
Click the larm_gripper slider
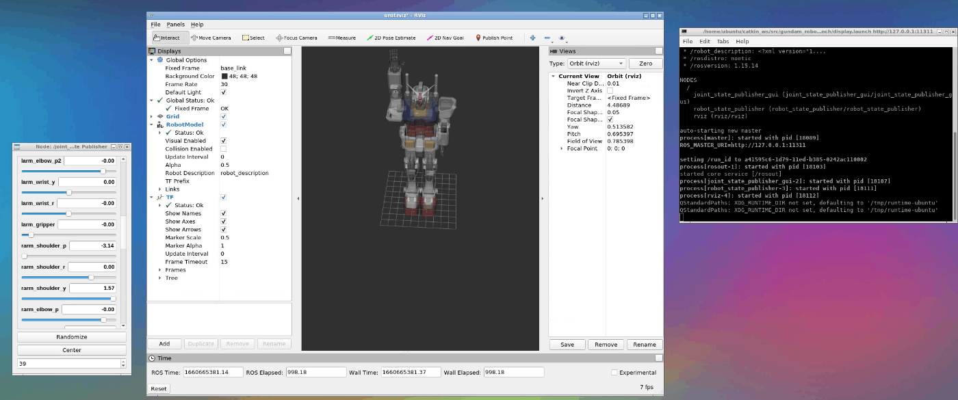click(x=68, y=235)
